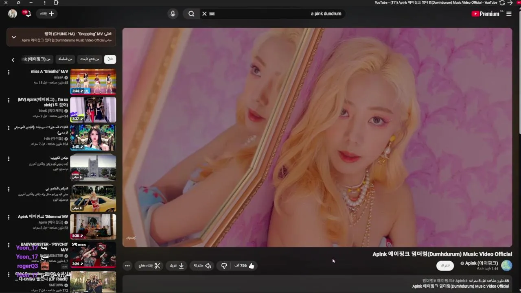Open options menu for i-dle video
The width and height of the screenshot is (521, 293).
tap(9, 128)
